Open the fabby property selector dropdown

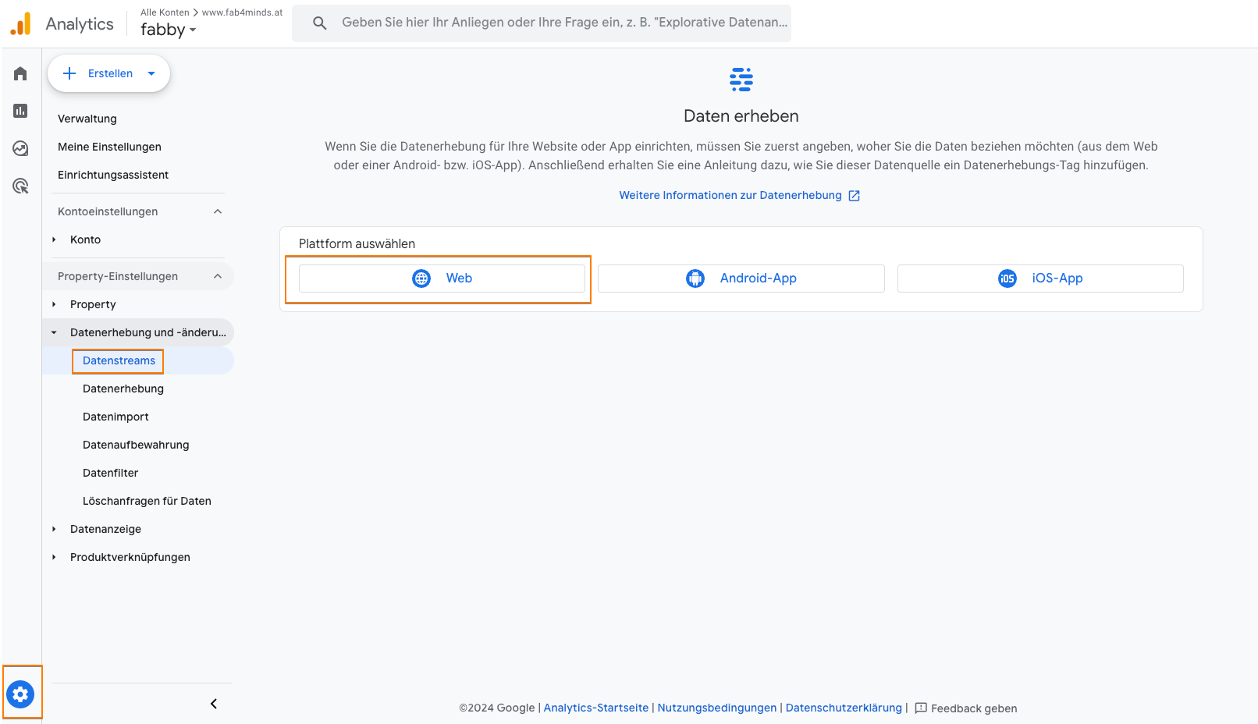point(168,30)
